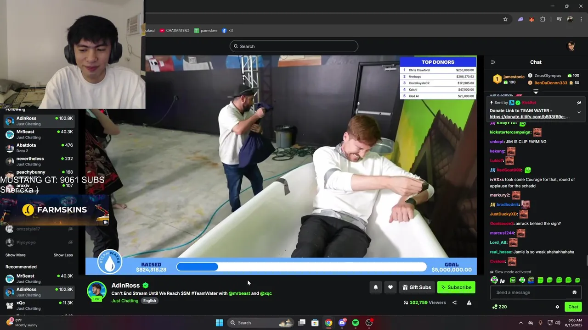Open chat settings gear

tap(557, 307)
